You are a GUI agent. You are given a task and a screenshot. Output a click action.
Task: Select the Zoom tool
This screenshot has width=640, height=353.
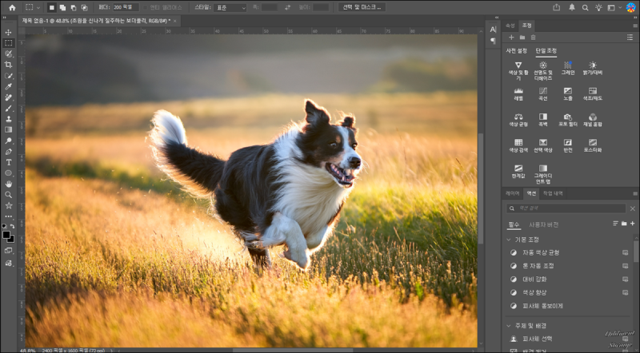[x=8, y=195]
